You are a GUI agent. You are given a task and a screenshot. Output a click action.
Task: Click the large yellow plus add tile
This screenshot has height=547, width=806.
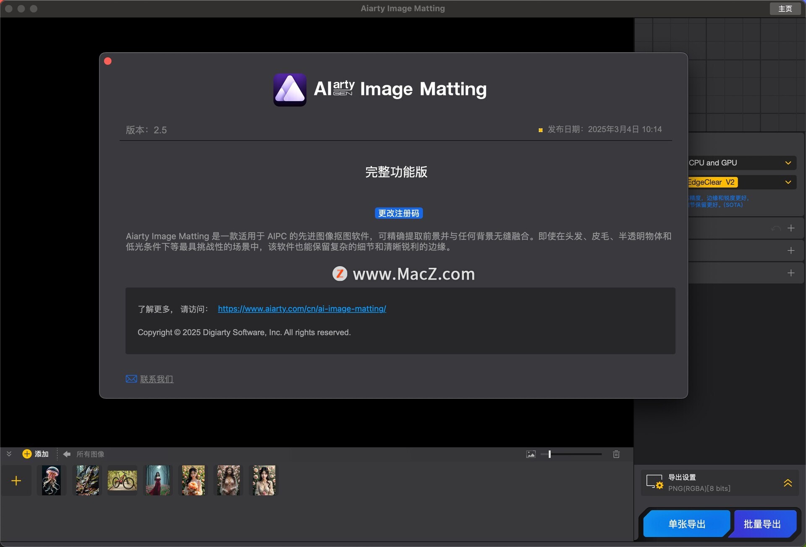16,481
